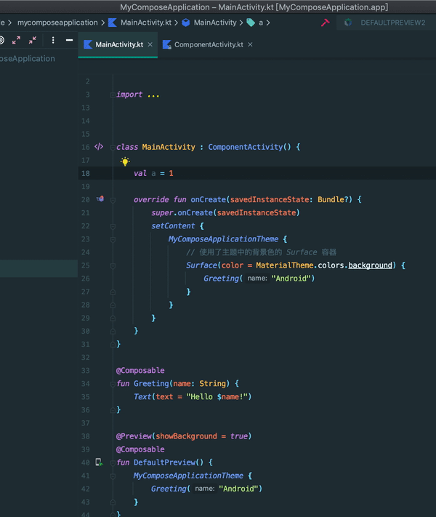Click '@Composable' annotation on line 33
Screen dimensions: 436x517
(x=140, y=371)
